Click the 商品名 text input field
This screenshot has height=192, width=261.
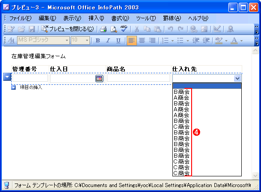coord(138,78)
